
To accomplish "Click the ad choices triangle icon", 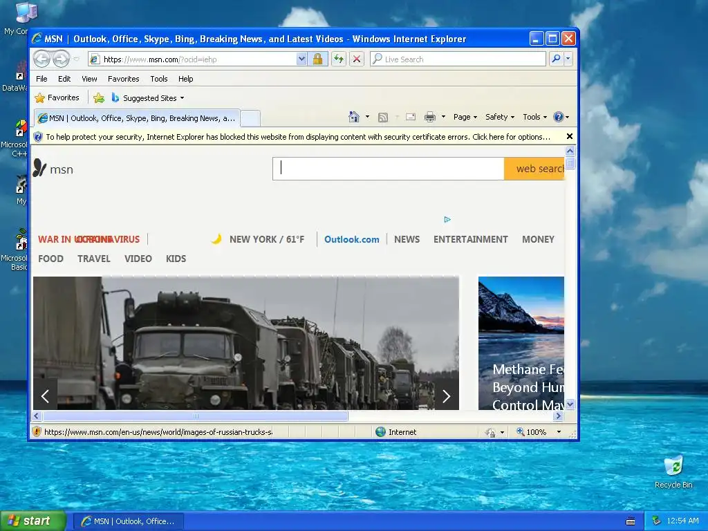I will pyautogui.click(x=447, y=219).
